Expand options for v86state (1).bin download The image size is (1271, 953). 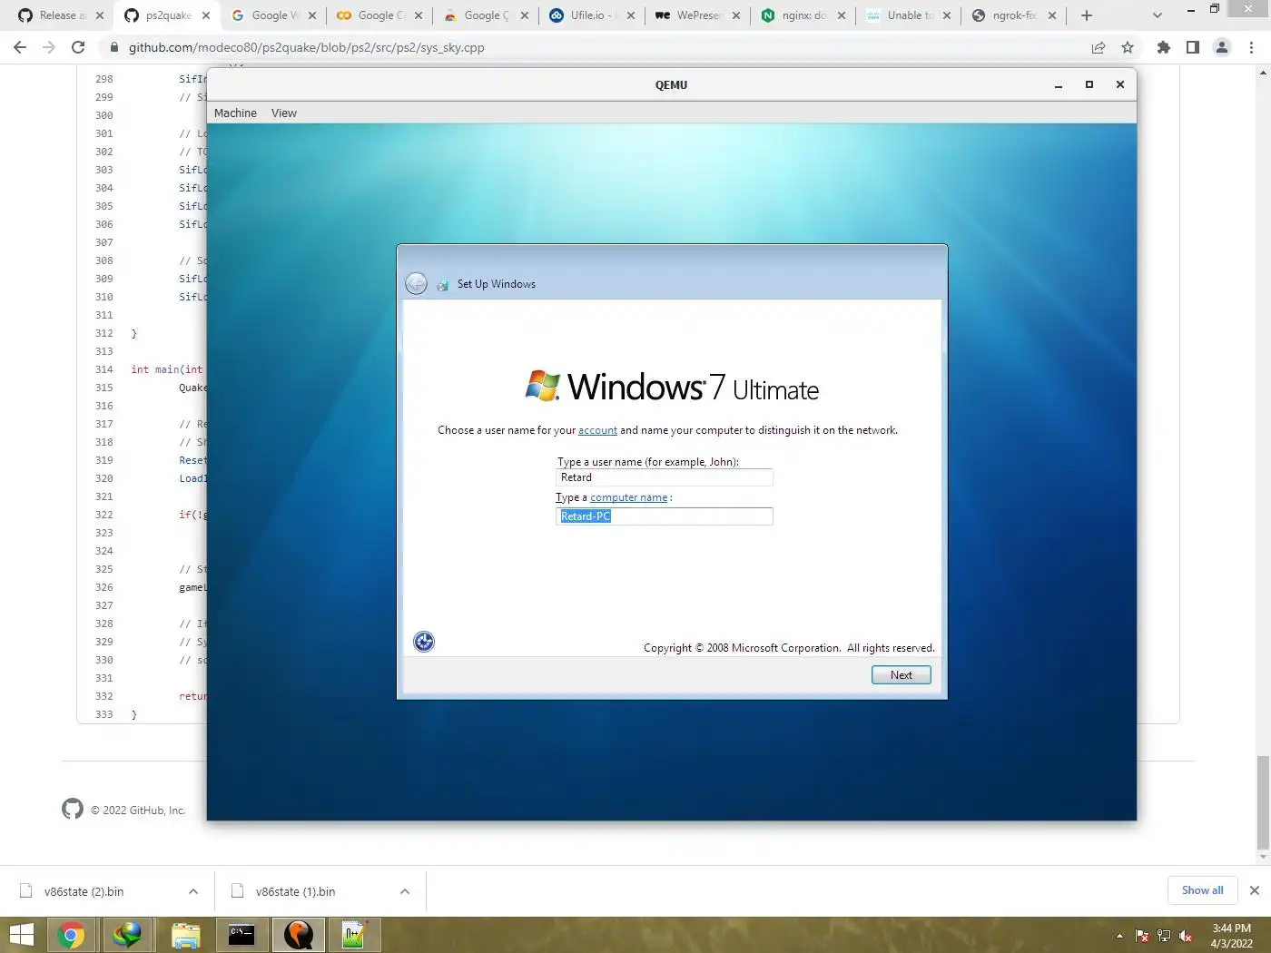[x=405, y=891]
